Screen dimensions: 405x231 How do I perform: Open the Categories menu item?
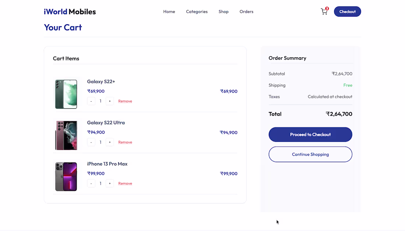197,12
